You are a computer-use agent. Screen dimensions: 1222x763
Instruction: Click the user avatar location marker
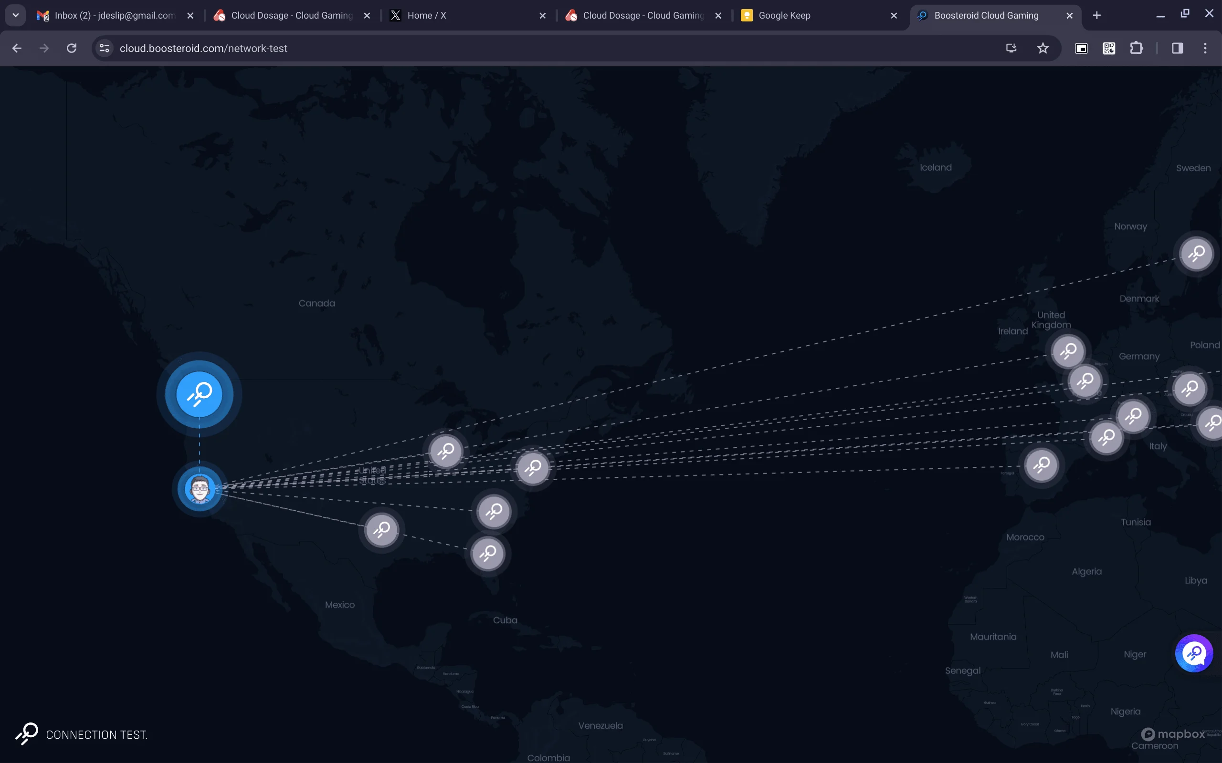click(x=200, y=488)
